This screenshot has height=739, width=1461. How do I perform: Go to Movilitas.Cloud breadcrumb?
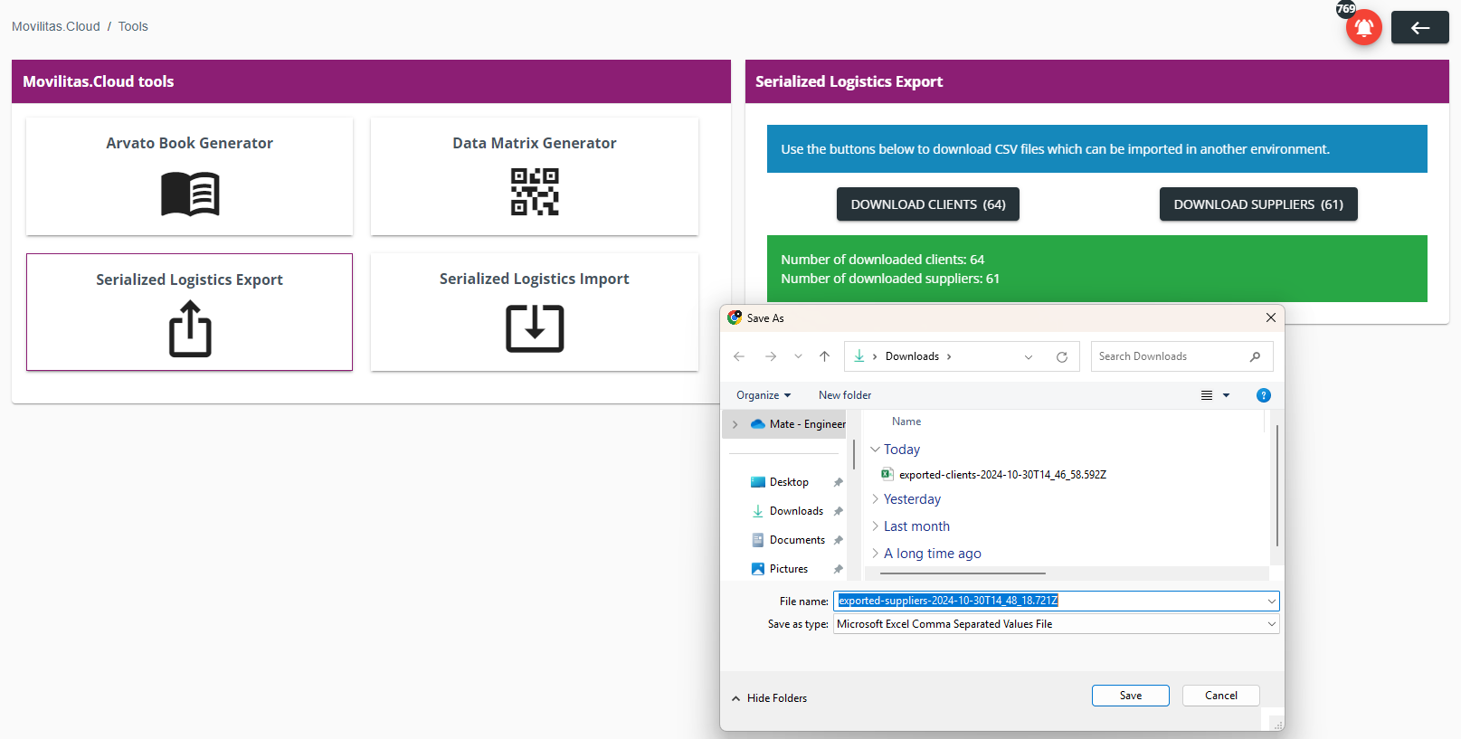tap(56, 26)
